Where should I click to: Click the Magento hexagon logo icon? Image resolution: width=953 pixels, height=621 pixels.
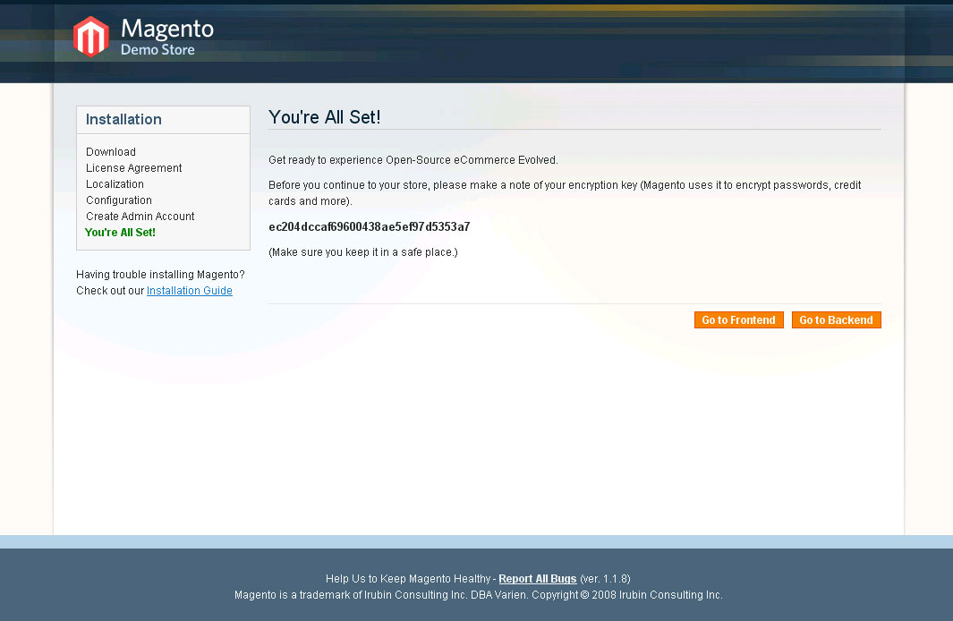pyautogui.click(x=90, y=37)
